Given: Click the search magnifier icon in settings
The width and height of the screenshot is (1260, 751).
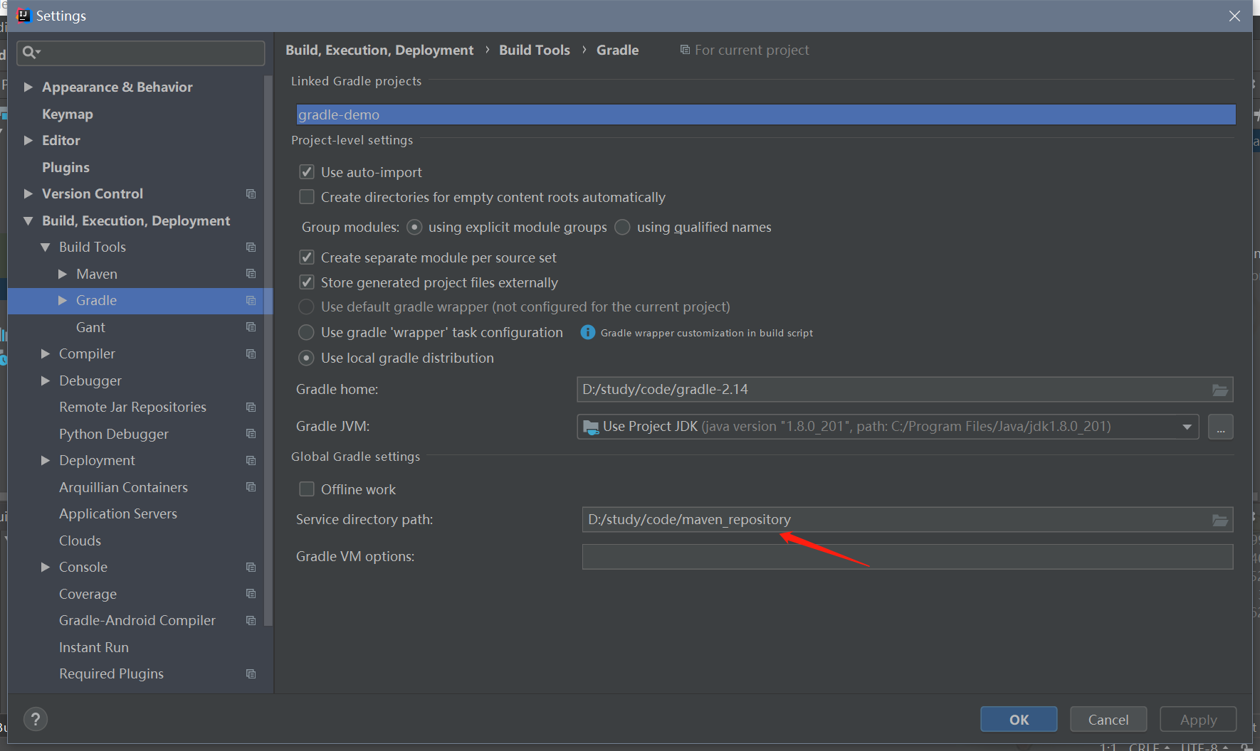Looking at the screenshot, I should tap(31, 52).
